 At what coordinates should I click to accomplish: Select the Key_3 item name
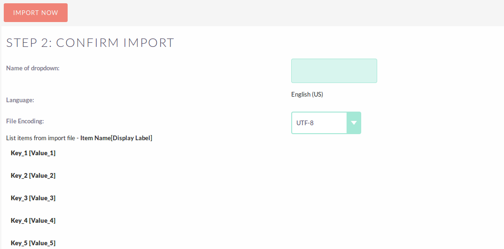19,198
